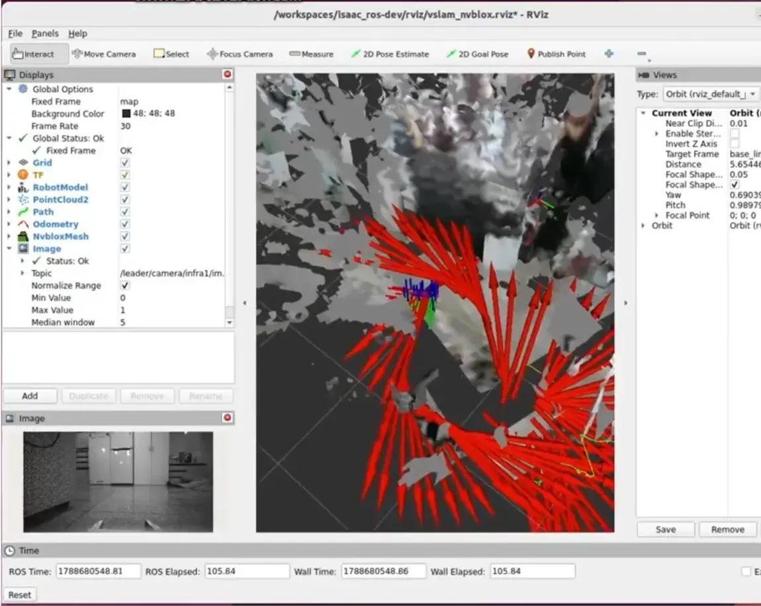This screenshot has width=761, height=606.
Task: Select the Path display icon
Action: pyautogui.click(x=22, y=212)
